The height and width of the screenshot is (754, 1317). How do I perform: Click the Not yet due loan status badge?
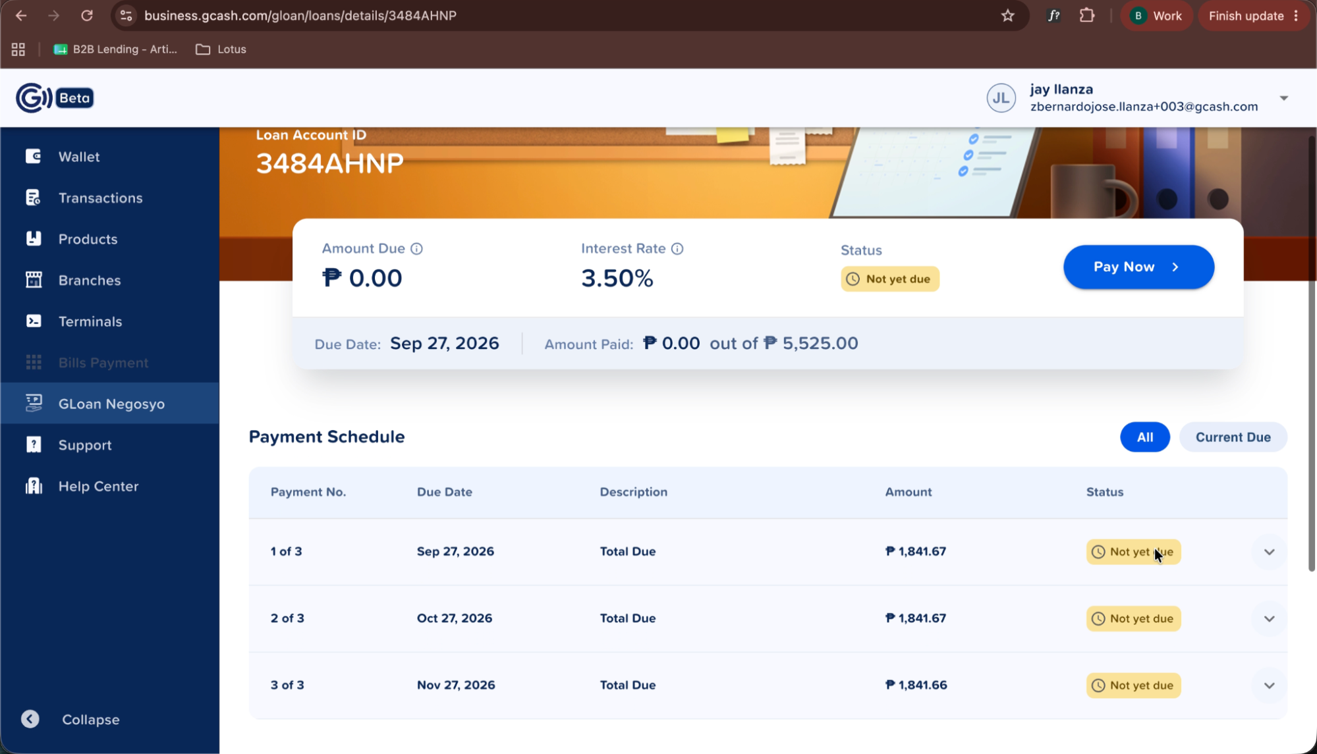889,279
